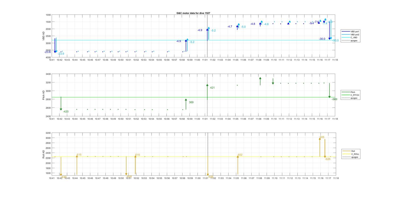Select the 'Pitch' legend entry
The image size is (398, 197).
tap(348, 92)
